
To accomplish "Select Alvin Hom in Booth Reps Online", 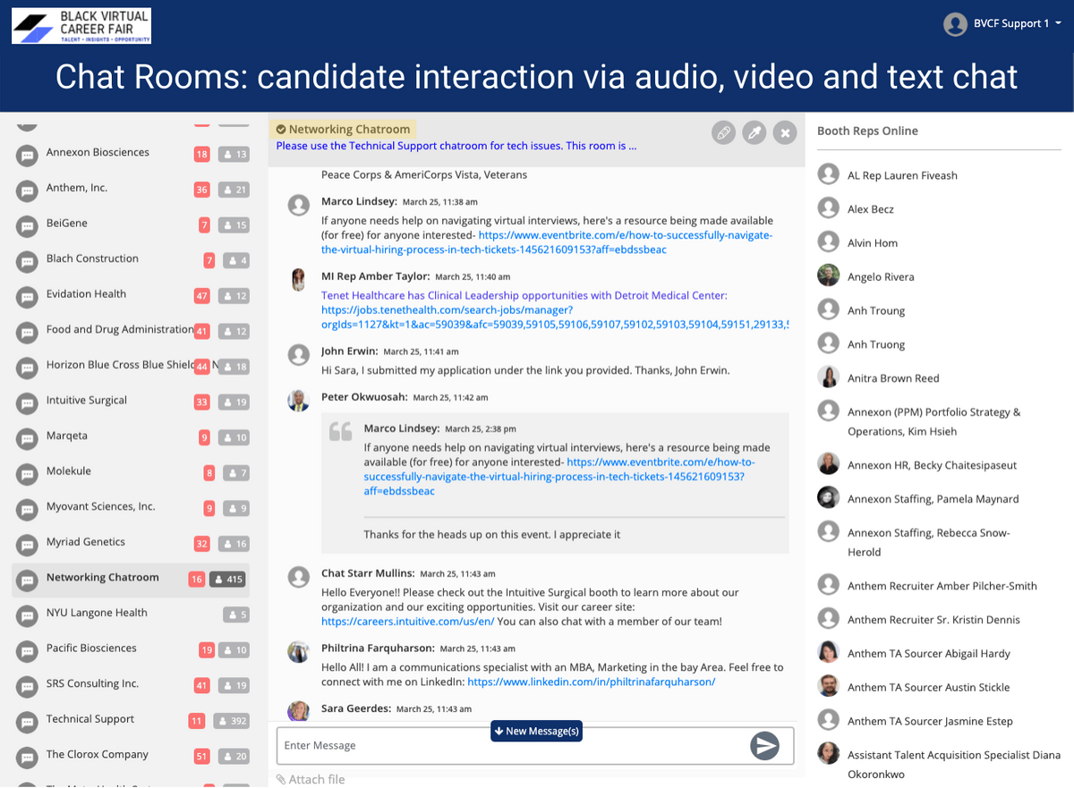I will pos(873,243).
